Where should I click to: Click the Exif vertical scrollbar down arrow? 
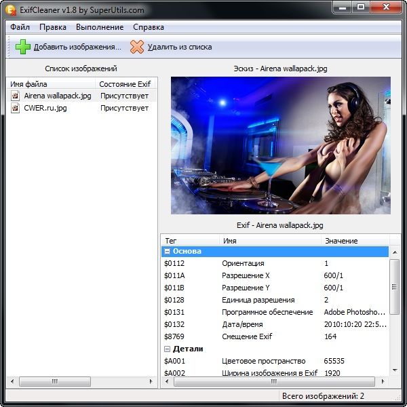pos(395,368)
